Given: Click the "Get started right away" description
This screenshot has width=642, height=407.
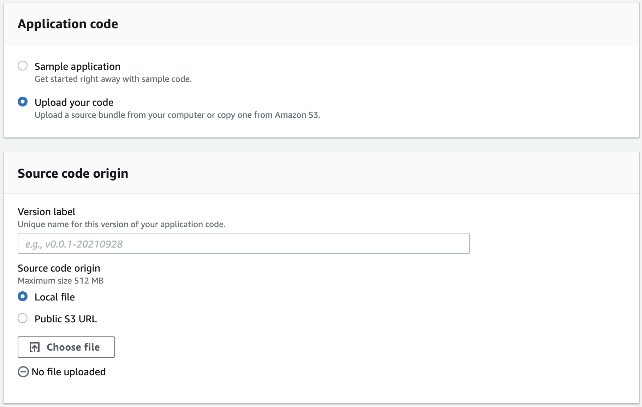Looking at the screenshot, I should click(x=113, y=79).
